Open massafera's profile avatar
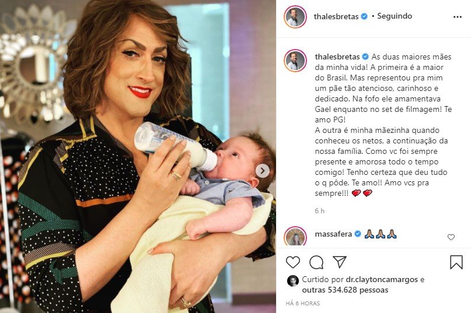The height and width of the screenshot is (313, 471). (295, 237)
